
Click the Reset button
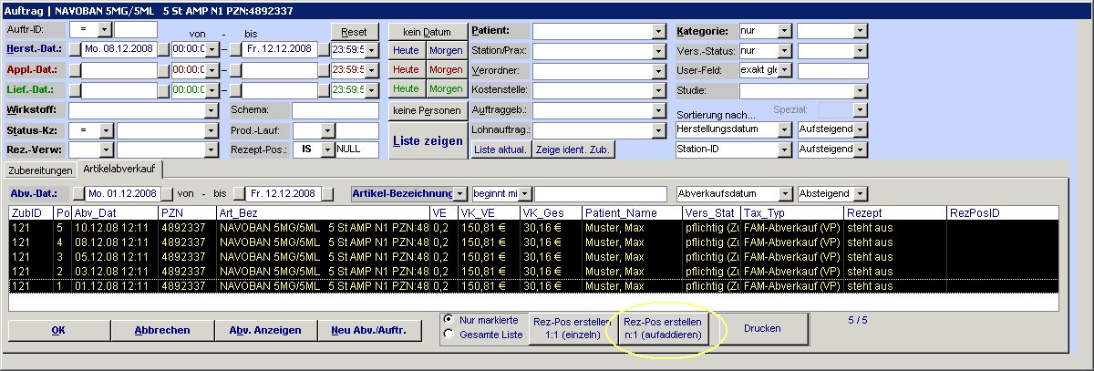click(x=354, y=31)
